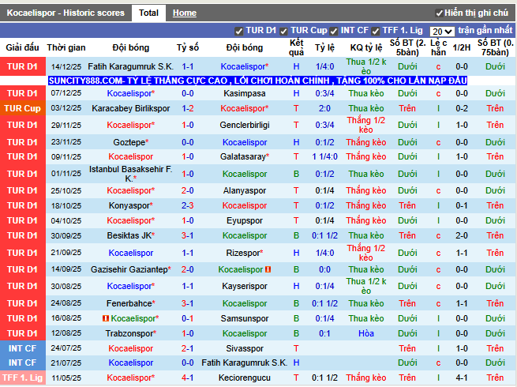Open Galatasaray team link
This screenshot has width=517, height=387.
point(243,156)
